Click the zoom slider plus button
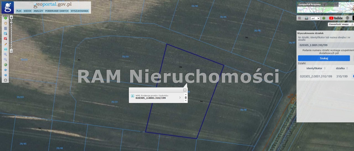 click(x=11, y=17)
